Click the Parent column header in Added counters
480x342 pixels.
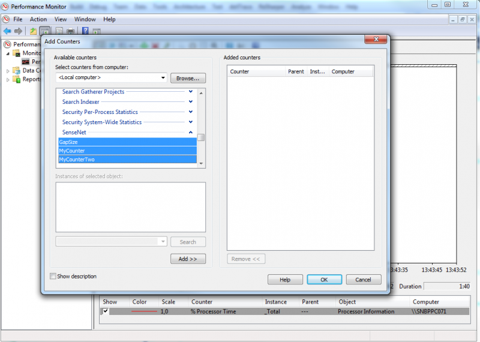pos(296,71)
